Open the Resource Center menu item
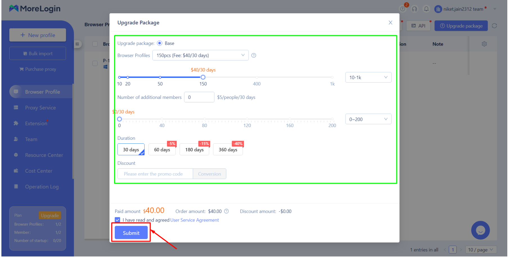This screenshot has width=509, height=257. tap(44, 155)
